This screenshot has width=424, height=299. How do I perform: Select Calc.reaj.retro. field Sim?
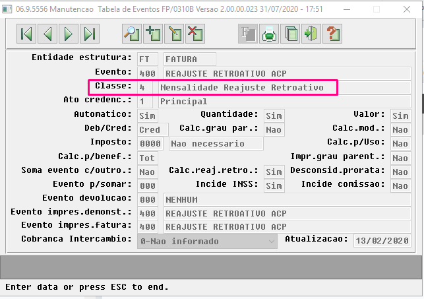click(274, 172)
